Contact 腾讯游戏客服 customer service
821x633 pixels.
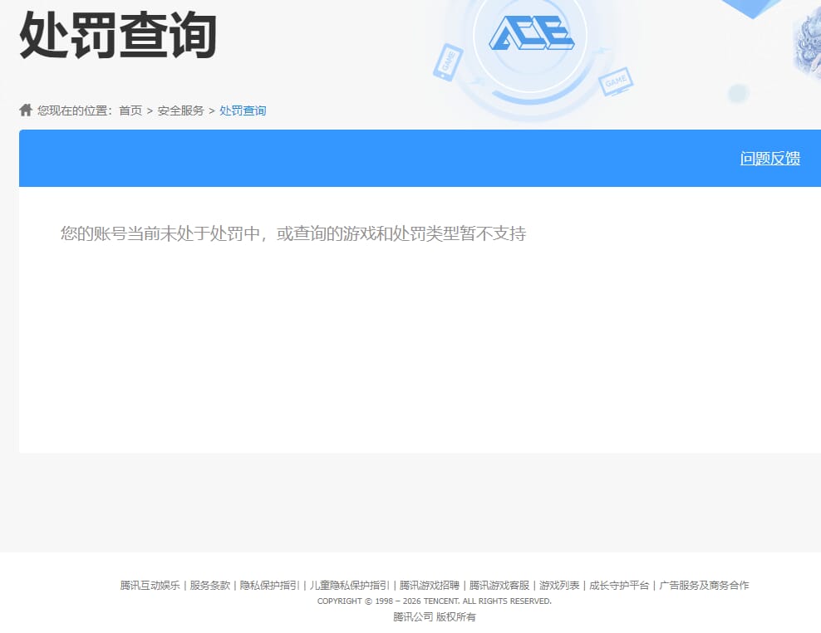pos(500,585)
